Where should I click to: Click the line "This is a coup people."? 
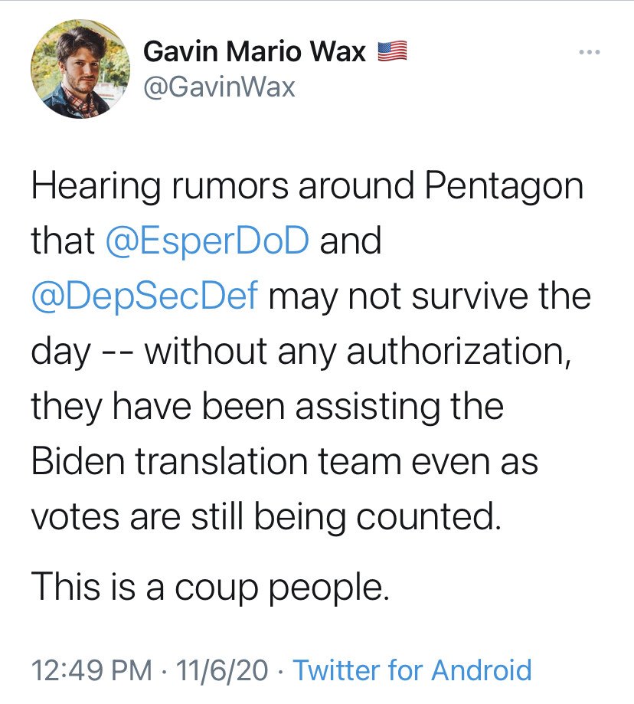click(x=206, y=586)
